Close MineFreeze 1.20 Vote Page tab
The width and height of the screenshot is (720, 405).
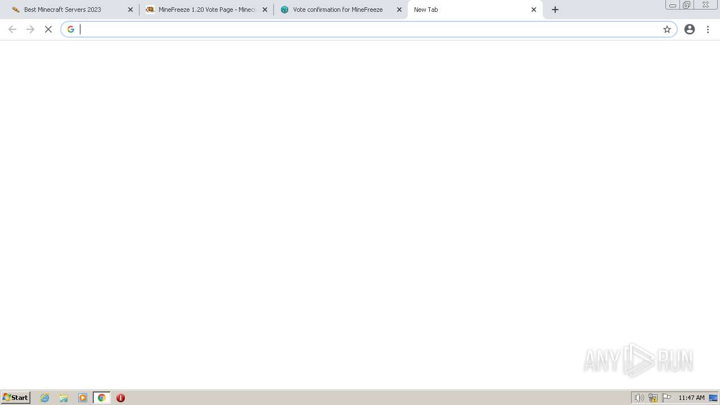[x=265, y=10]
